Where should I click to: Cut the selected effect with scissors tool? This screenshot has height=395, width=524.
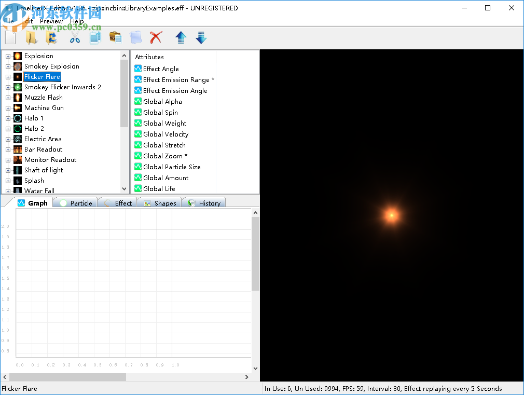[x=74, y=37]
